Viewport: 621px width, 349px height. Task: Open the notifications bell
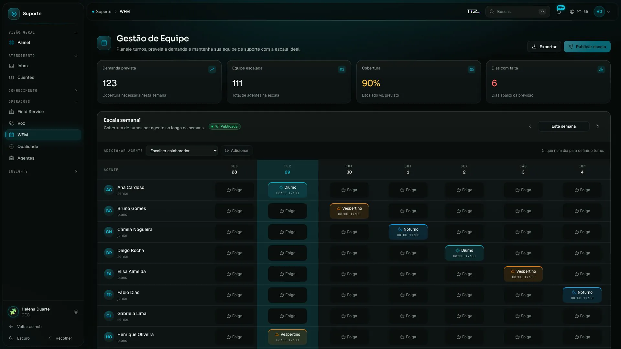(x=559, y=12)
